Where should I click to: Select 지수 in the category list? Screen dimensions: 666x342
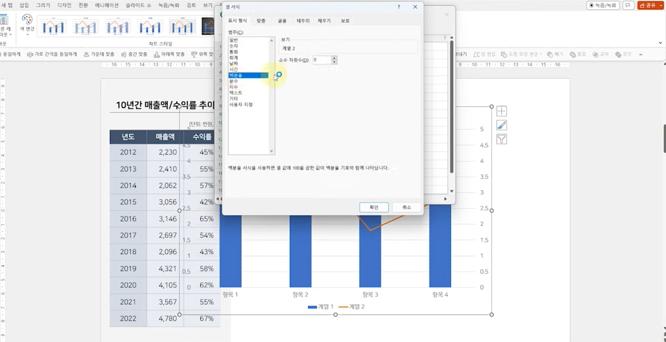[233, 87]
